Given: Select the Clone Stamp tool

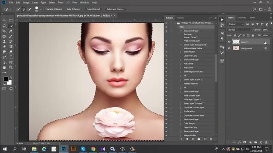Looking at the screenshot, I should (4, 42).
